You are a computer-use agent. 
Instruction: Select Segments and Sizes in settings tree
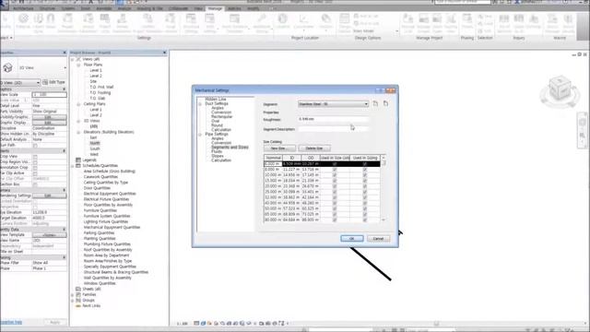point(230,148)
